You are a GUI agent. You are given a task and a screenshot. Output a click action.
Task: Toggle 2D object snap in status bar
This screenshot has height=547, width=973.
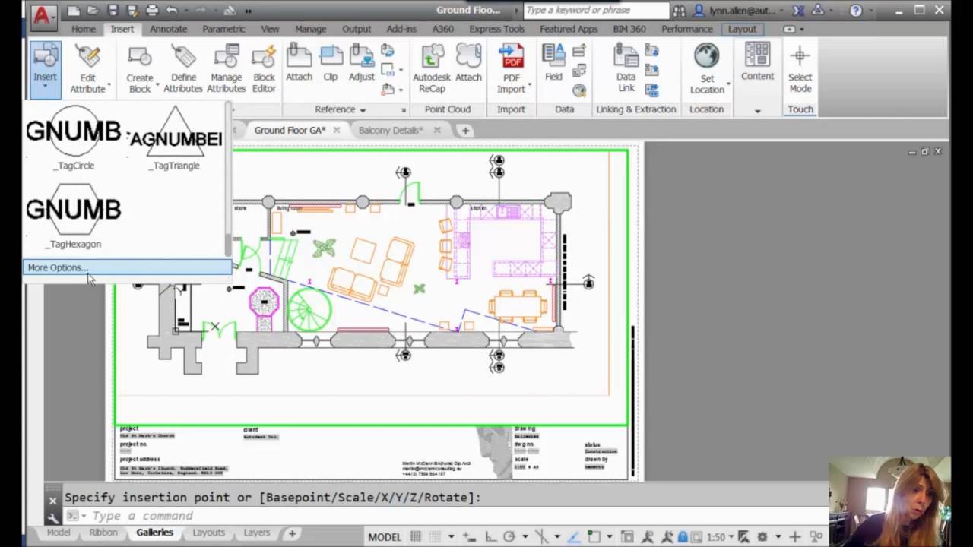tap(593, 536)
